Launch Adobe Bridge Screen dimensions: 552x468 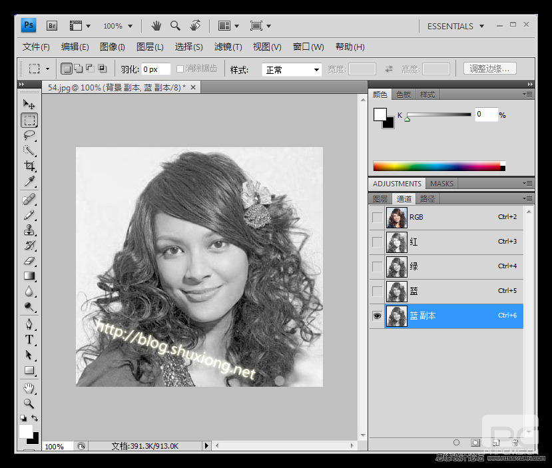point(52,26)
